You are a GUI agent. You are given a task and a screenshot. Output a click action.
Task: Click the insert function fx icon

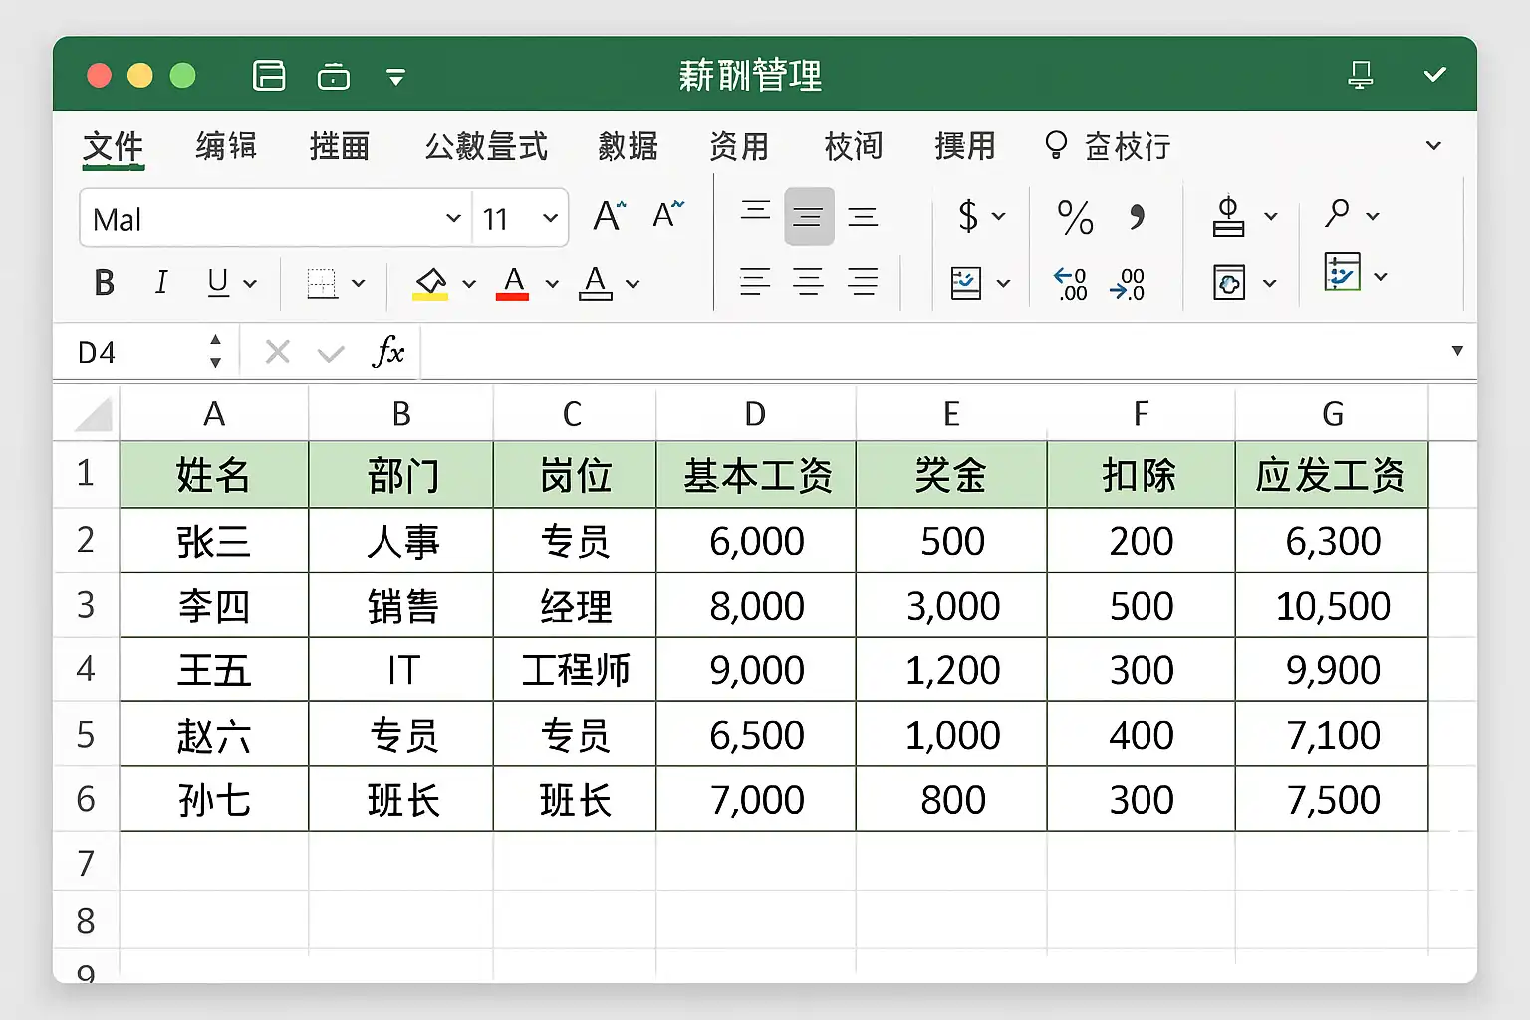pos(388,352)
